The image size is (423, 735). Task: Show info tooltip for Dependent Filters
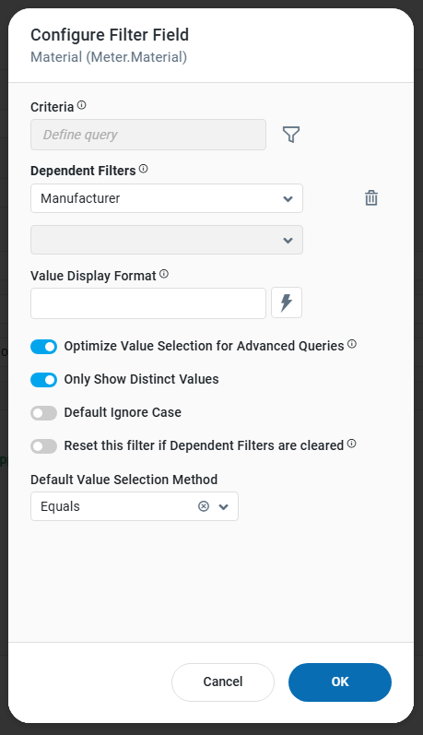point(144,169)
